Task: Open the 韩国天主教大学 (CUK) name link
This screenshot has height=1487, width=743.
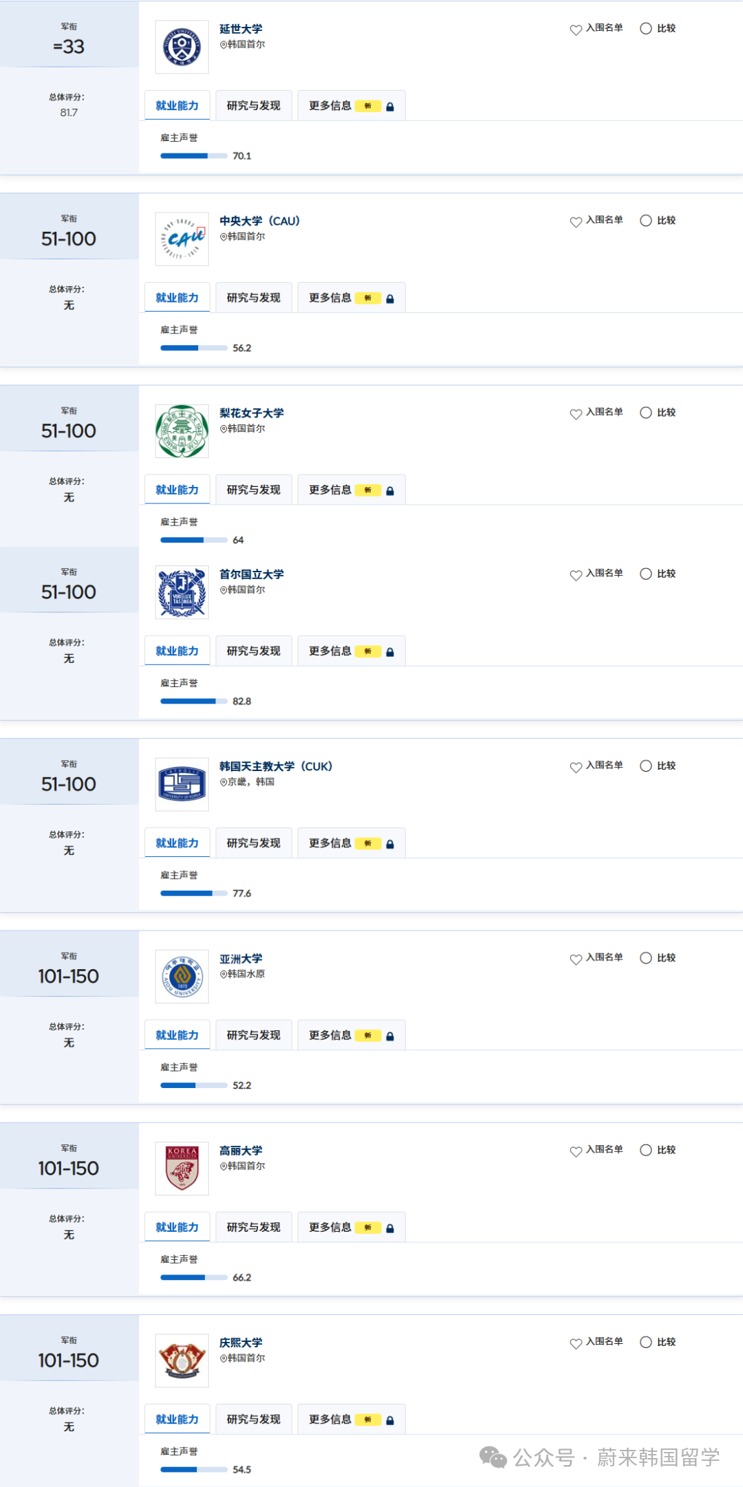Action: (x=275, y=766)
